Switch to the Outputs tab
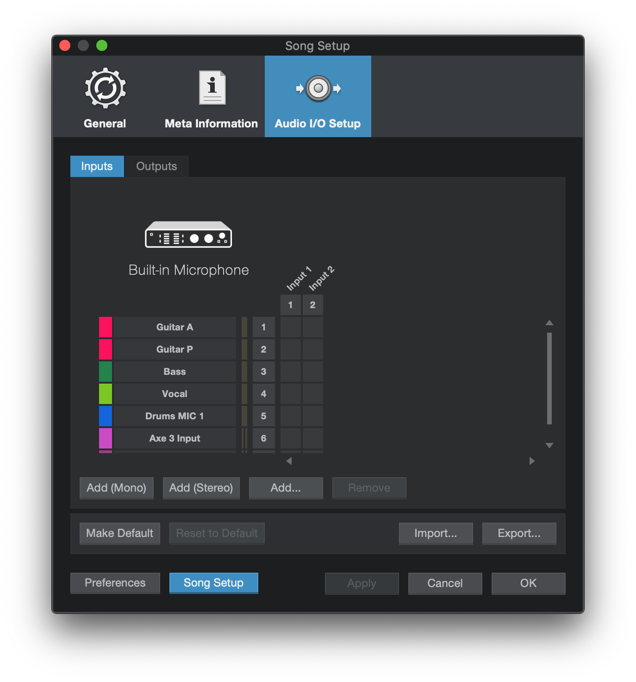636x682 pixels. (156, 166)
